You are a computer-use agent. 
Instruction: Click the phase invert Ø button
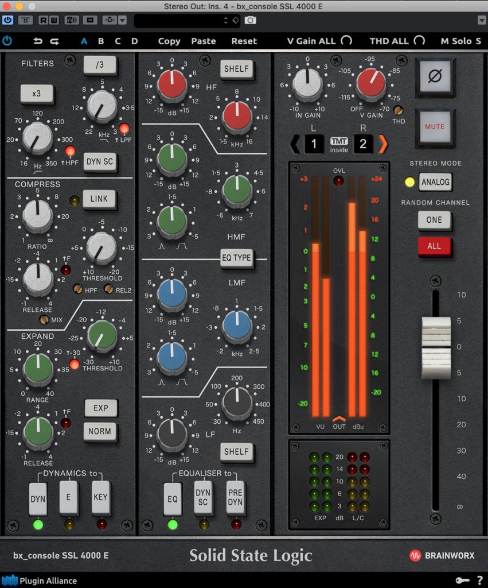pyautogui.click(x=435, y=76)
